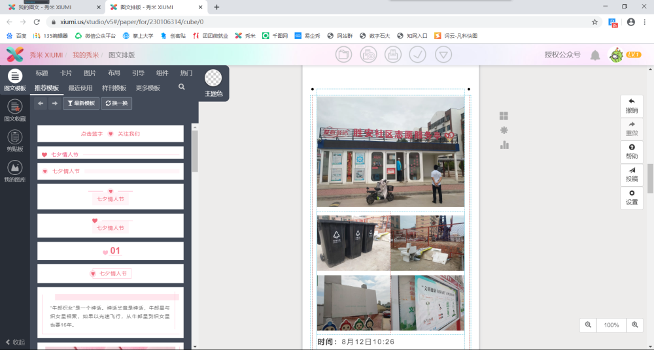Open the 135编辑器 bookmark
The height and width of the screenshot is (350, 654).
coord(51,36)
